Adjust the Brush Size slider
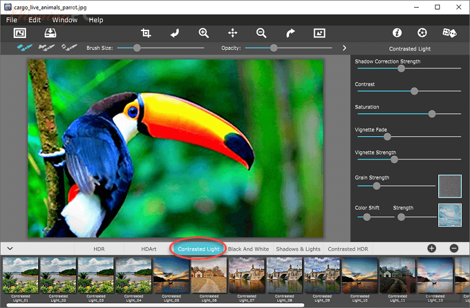Screen dimensions: 470x308 coord(160,48)
